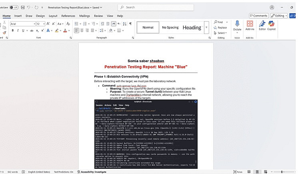
Task: Click into the Search box
Action: [x=156, y=8]
